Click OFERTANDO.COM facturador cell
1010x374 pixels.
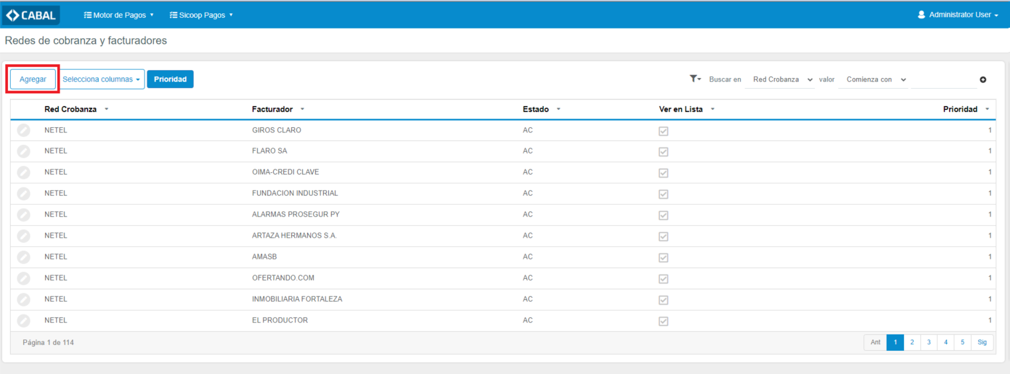coord(283,278)
